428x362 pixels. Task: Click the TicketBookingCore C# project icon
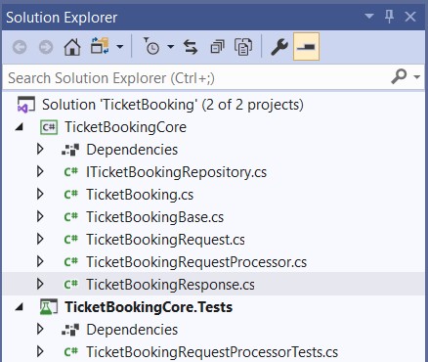49,127
